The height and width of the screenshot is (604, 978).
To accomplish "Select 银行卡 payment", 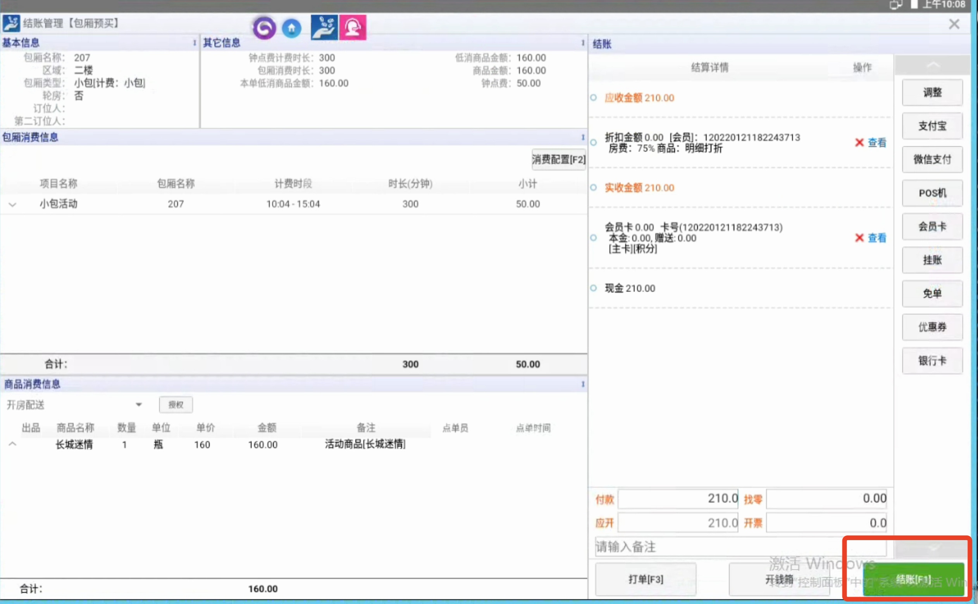I will tap(932, 361).
